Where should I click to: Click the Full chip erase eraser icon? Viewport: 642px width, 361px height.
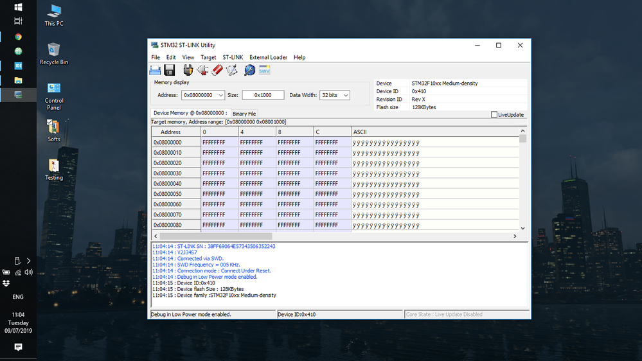[217, 70]
